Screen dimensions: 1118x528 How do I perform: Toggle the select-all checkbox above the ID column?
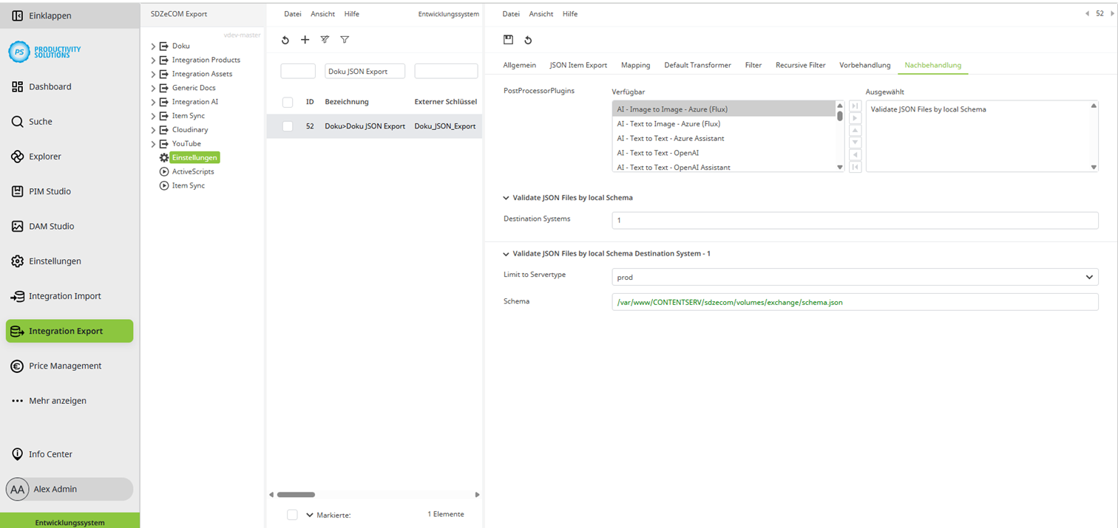pyautogui.click(x=287, y=102)
